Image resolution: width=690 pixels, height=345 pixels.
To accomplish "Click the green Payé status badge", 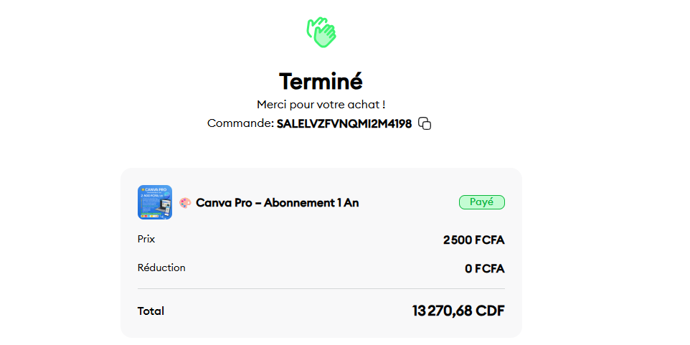I will (482, 202).
